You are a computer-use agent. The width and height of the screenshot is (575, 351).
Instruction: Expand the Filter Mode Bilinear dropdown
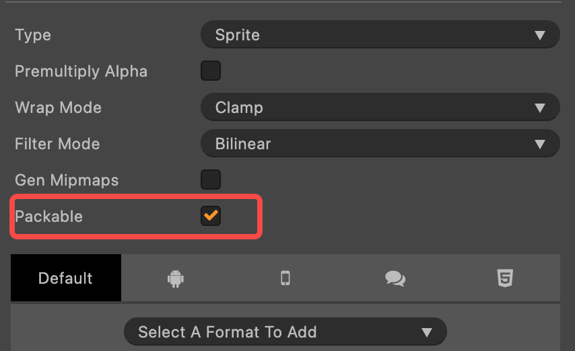point(380,144)
